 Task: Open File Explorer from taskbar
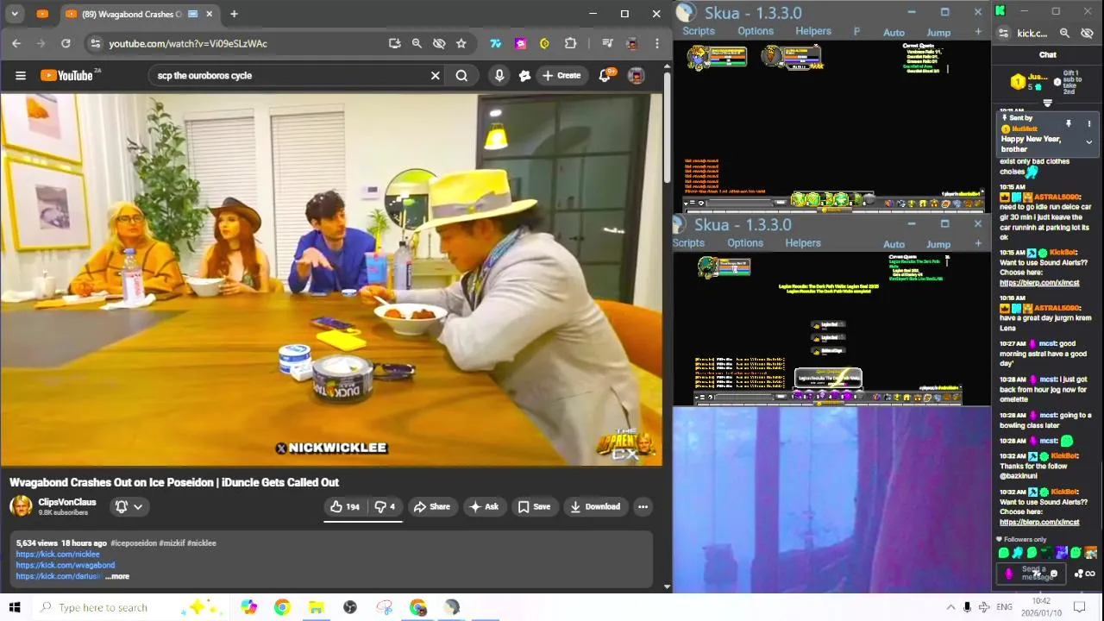[316, 607]
